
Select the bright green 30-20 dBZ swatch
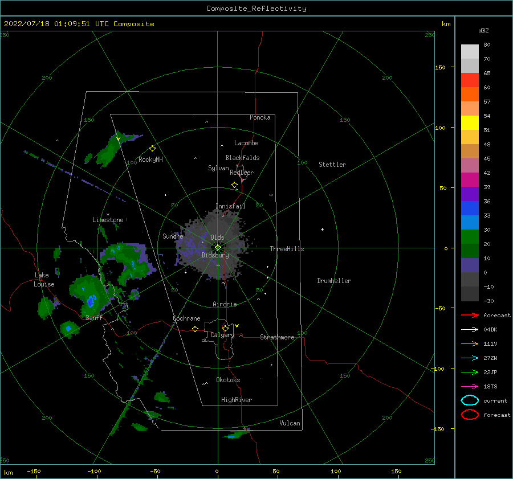coord(470,237)
